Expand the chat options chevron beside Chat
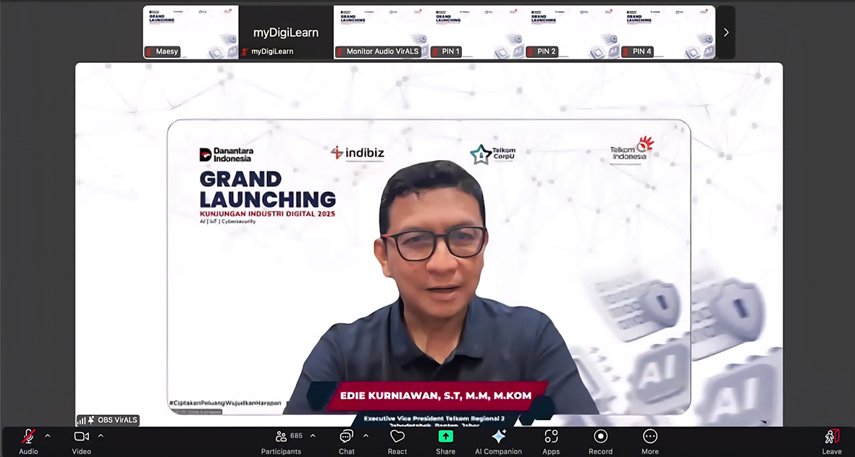 pyautogui.click(x=366, y=436)
